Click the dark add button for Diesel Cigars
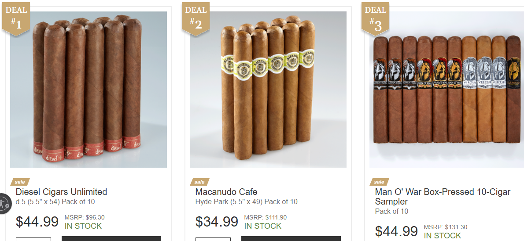Image resolution: width=524 pixels, height=241 pixels. point(111,239)
